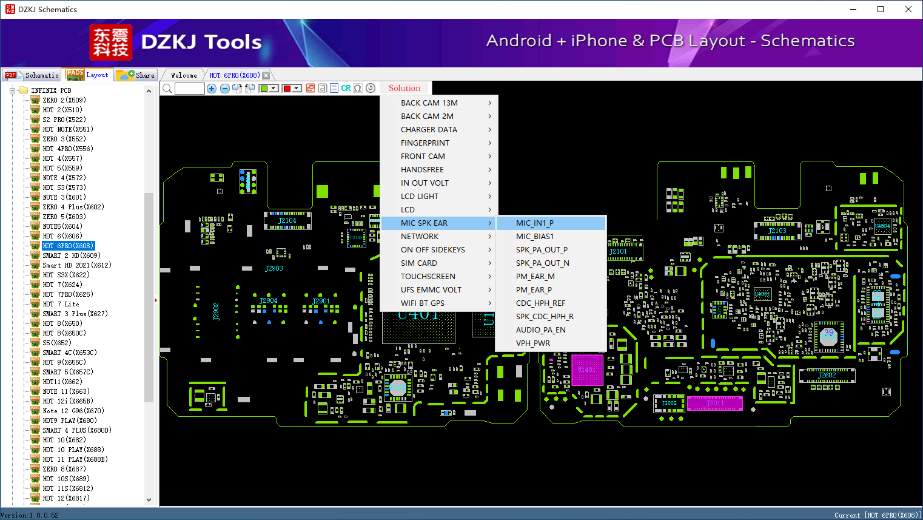Open HOT NOTE(X551) in the tree
The height and width of the screenshot is (520, 923).
coord(68,129)
